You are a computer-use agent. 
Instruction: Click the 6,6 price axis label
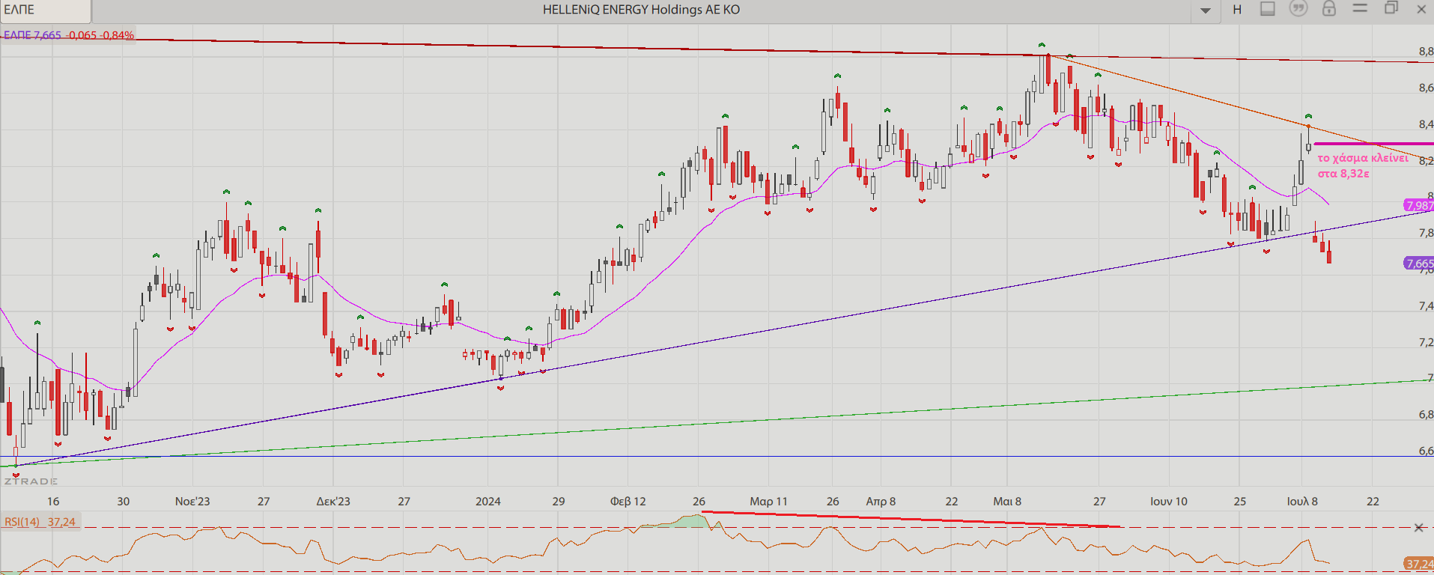tap(1426, 451)
